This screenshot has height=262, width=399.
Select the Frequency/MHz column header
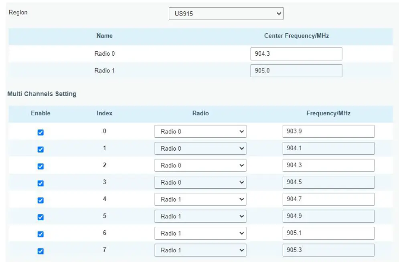[328, 113]
